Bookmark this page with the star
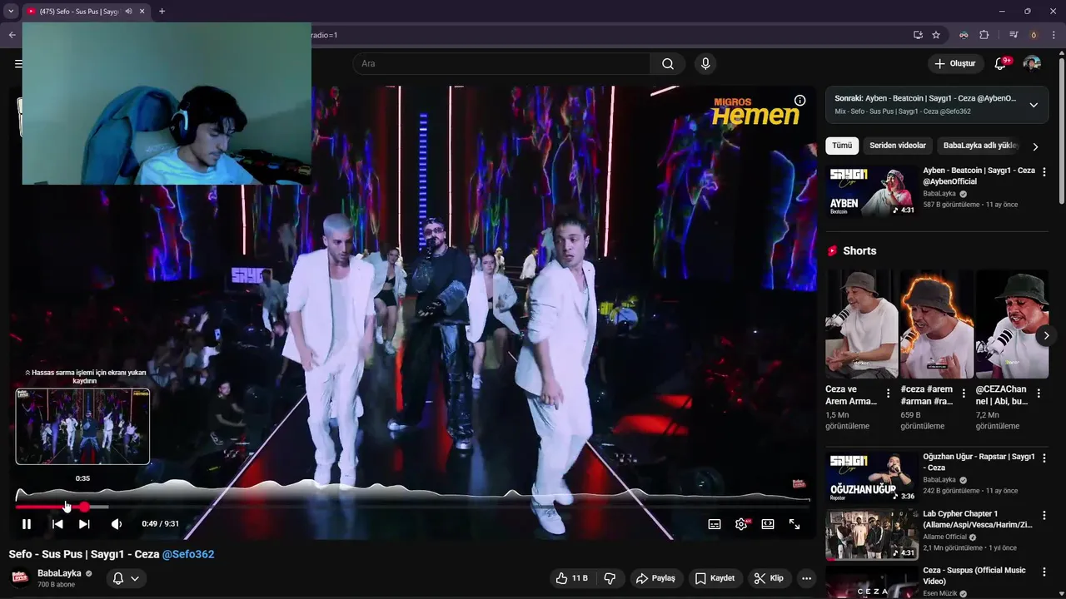The width and height of the screenshot is (1066, 599). point(936,35)
